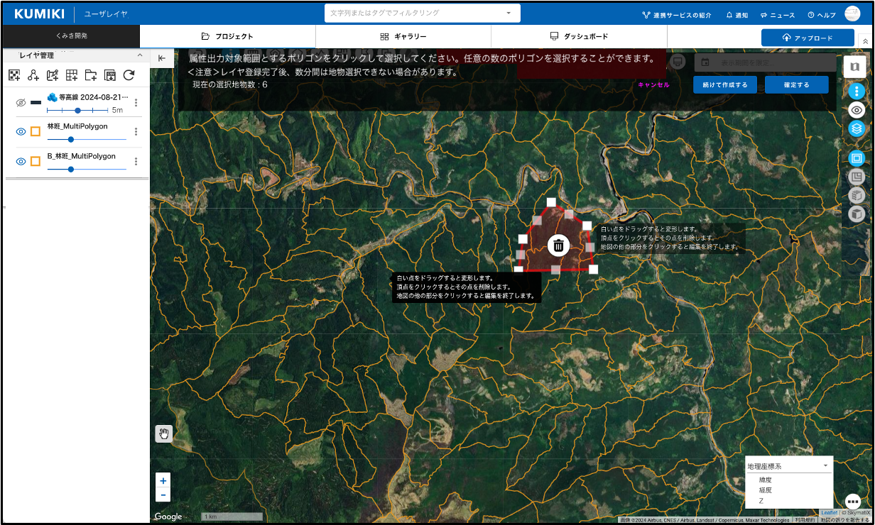Click the CSV export icon in layer toolbar

click(x=110, y=75)
